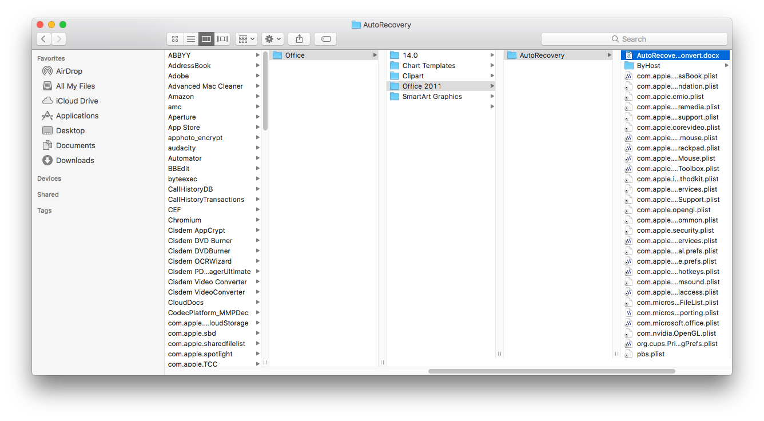
Task: Switch to list view in toolbar
Action: 190,39
